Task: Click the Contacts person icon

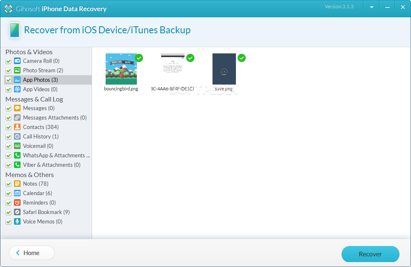Action: (x=17, y=127)
